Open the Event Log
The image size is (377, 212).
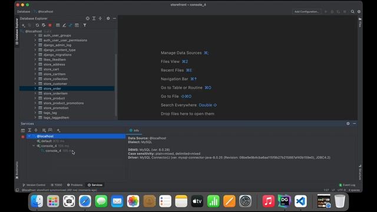point(347,185)
